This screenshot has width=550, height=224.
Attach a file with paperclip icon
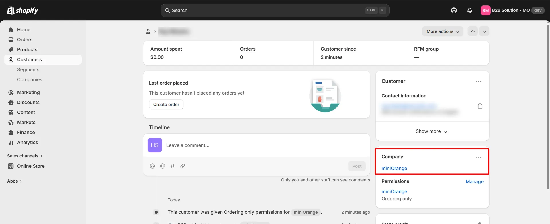(183, 166)
